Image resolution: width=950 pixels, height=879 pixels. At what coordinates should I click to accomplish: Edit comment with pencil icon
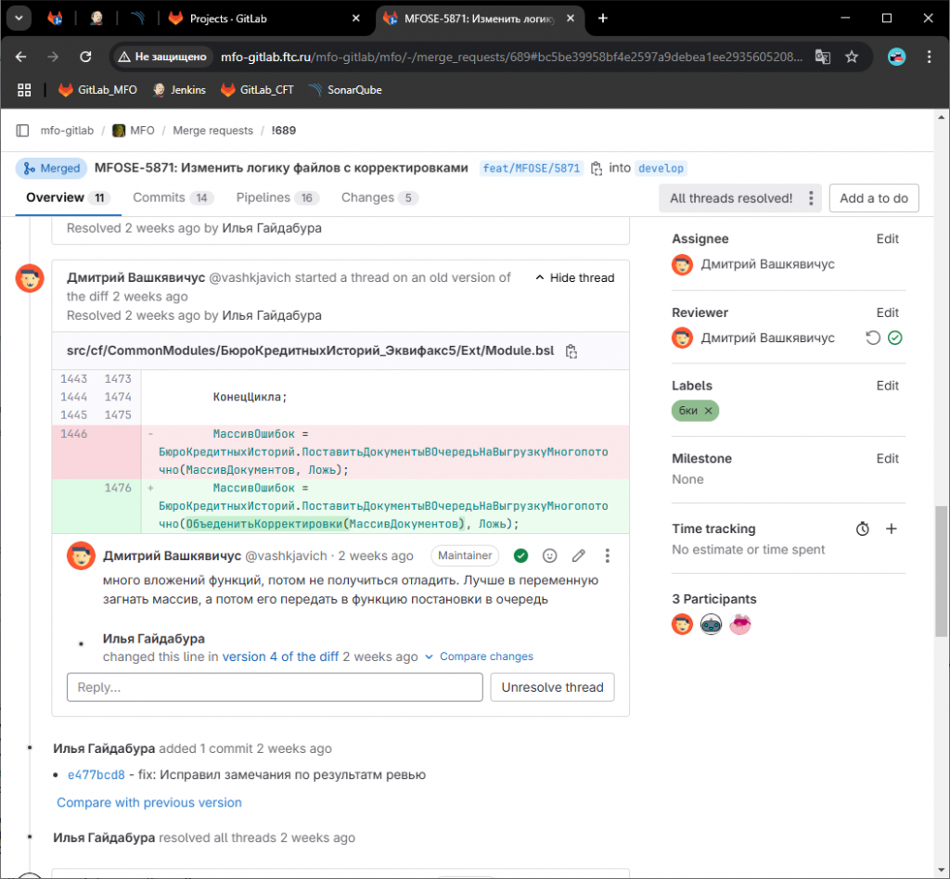pyautogui.click(x=579, y=555)
